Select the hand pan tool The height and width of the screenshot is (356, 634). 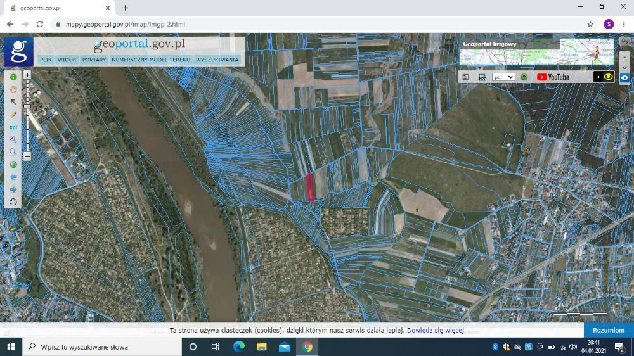[13, 89]
